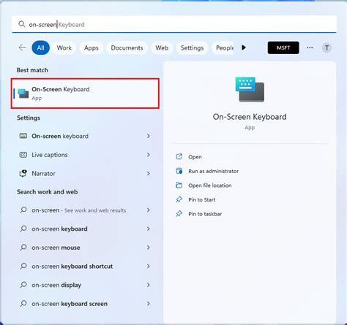Select the All filter tab
Screen dimensions: 347x325
pyautogui.click(x=41, y=47)
